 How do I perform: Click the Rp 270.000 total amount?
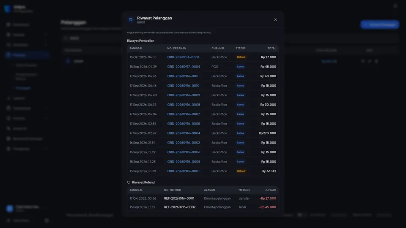click(x=267, y=133)
